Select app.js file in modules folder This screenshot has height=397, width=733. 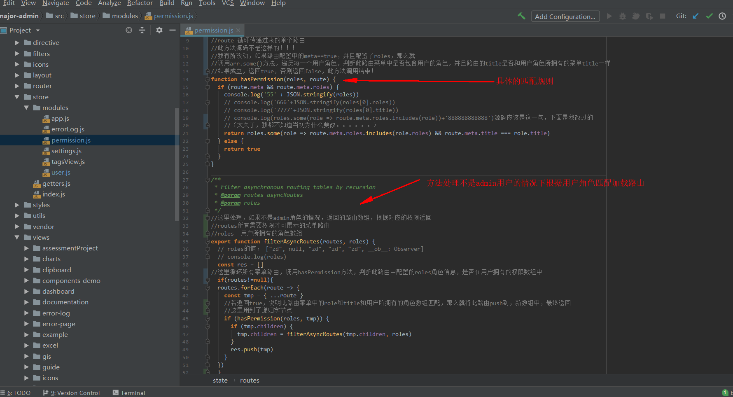pos(60,119)
